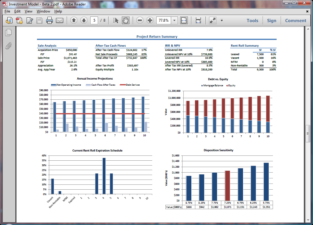313x225 pixels.
Task: Click the scrollbar up arrow
Action: pos(307,29)
